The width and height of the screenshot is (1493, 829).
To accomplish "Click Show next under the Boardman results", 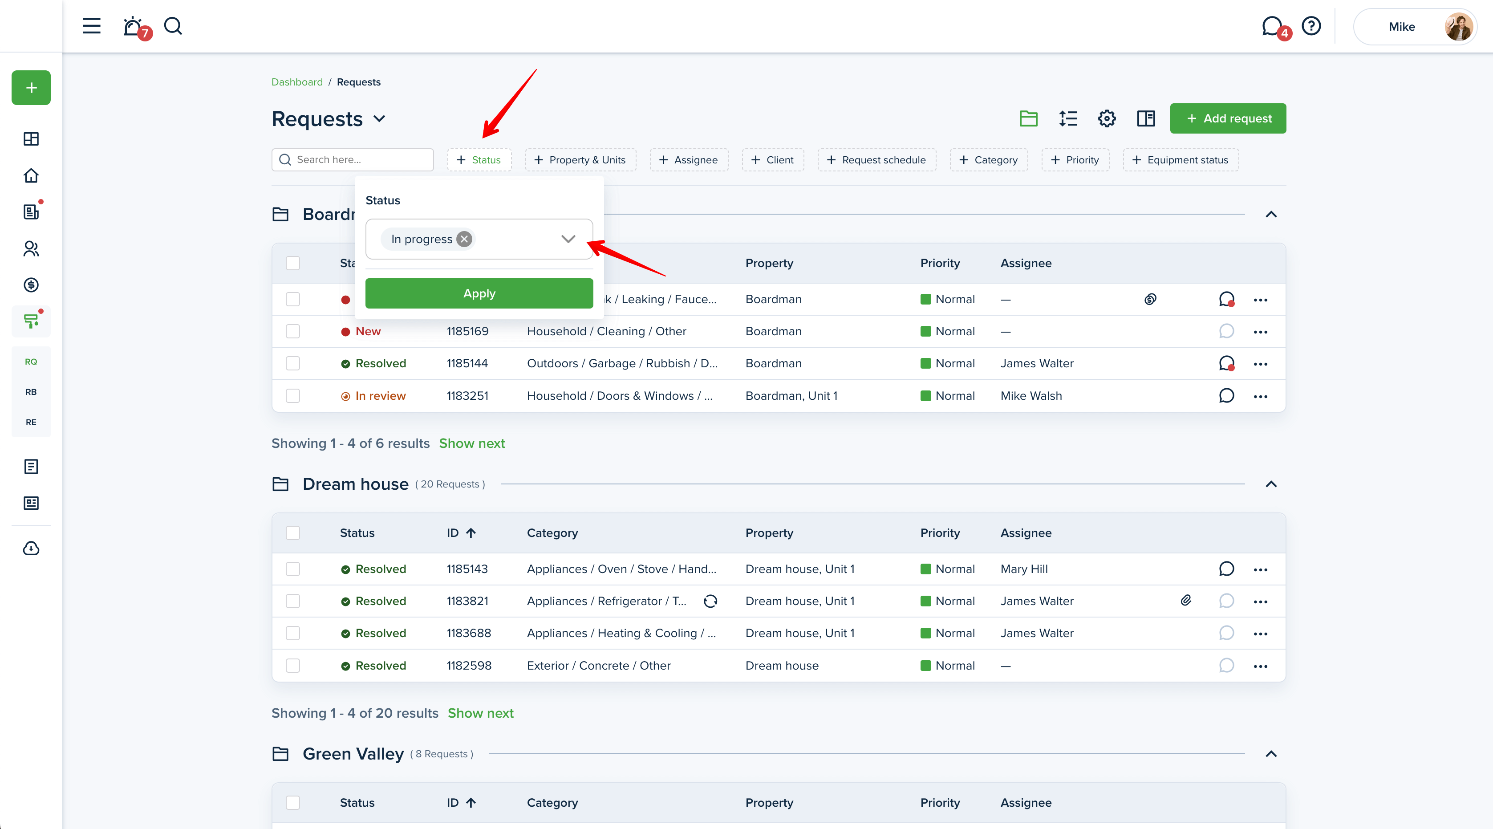I will 472,443.
